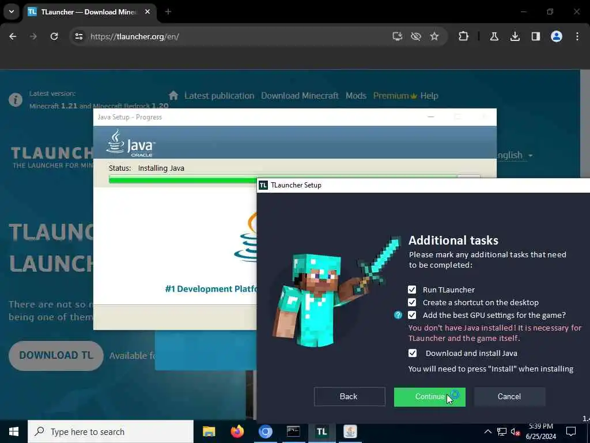Open the Premium menu item
The image size is (590, 443).
(x=395, y=96)
